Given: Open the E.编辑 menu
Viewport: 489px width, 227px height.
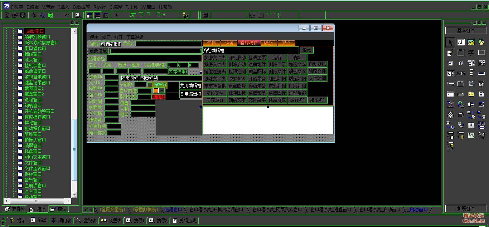Looking at the screenshot, I should (x=33, y=7).
